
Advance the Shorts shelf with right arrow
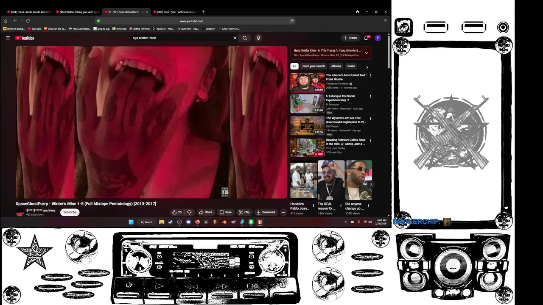coord(371,184)
